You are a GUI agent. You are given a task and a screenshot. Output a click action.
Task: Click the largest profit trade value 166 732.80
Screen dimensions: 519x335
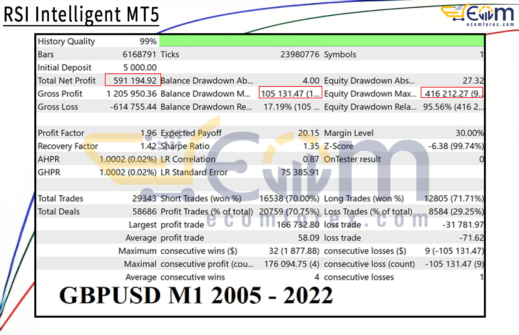pos(298,225)
